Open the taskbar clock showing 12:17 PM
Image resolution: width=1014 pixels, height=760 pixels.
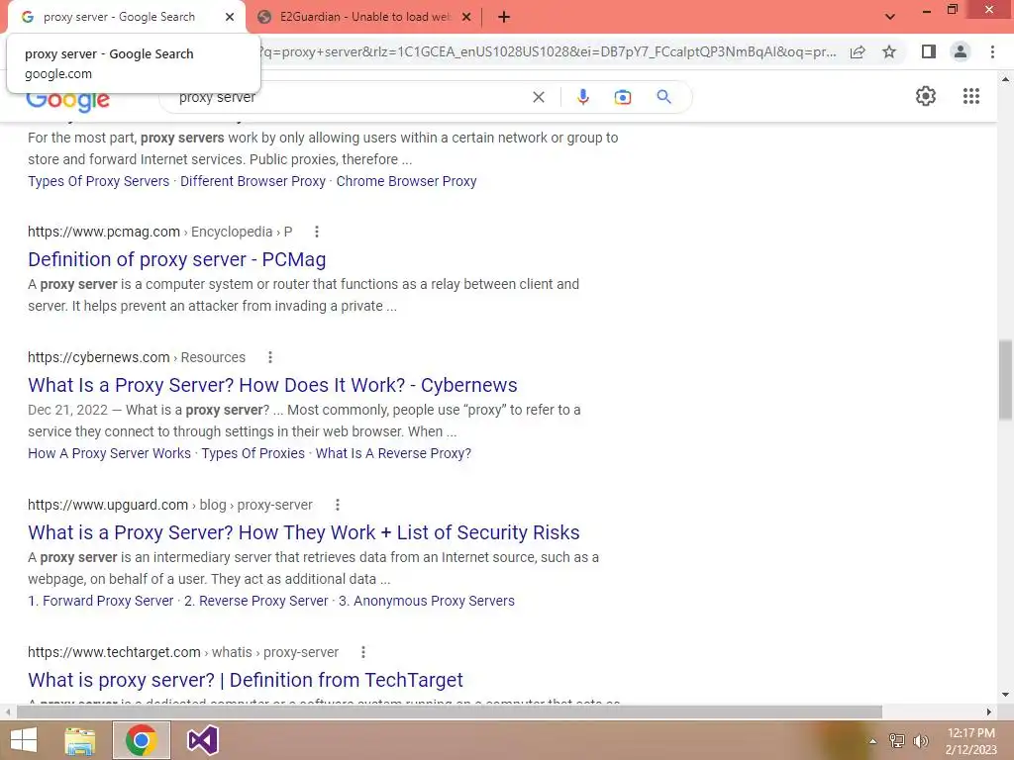(x=970, y=740)
